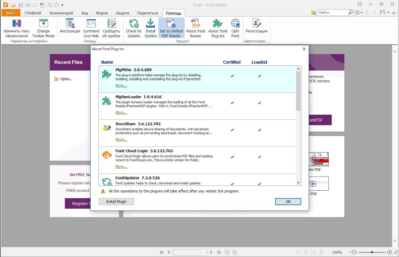Screen dimensions: 399x257
Task: Open the Форма tab
Action: (102, 13)
